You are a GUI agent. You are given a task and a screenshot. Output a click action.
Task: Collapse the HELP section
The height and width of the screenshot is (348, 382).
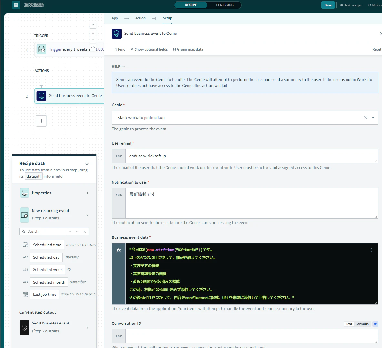(118, 66)
